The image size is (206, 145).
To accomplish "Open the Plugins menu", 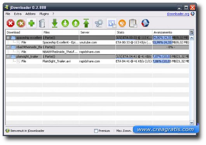I will (44, 14).
